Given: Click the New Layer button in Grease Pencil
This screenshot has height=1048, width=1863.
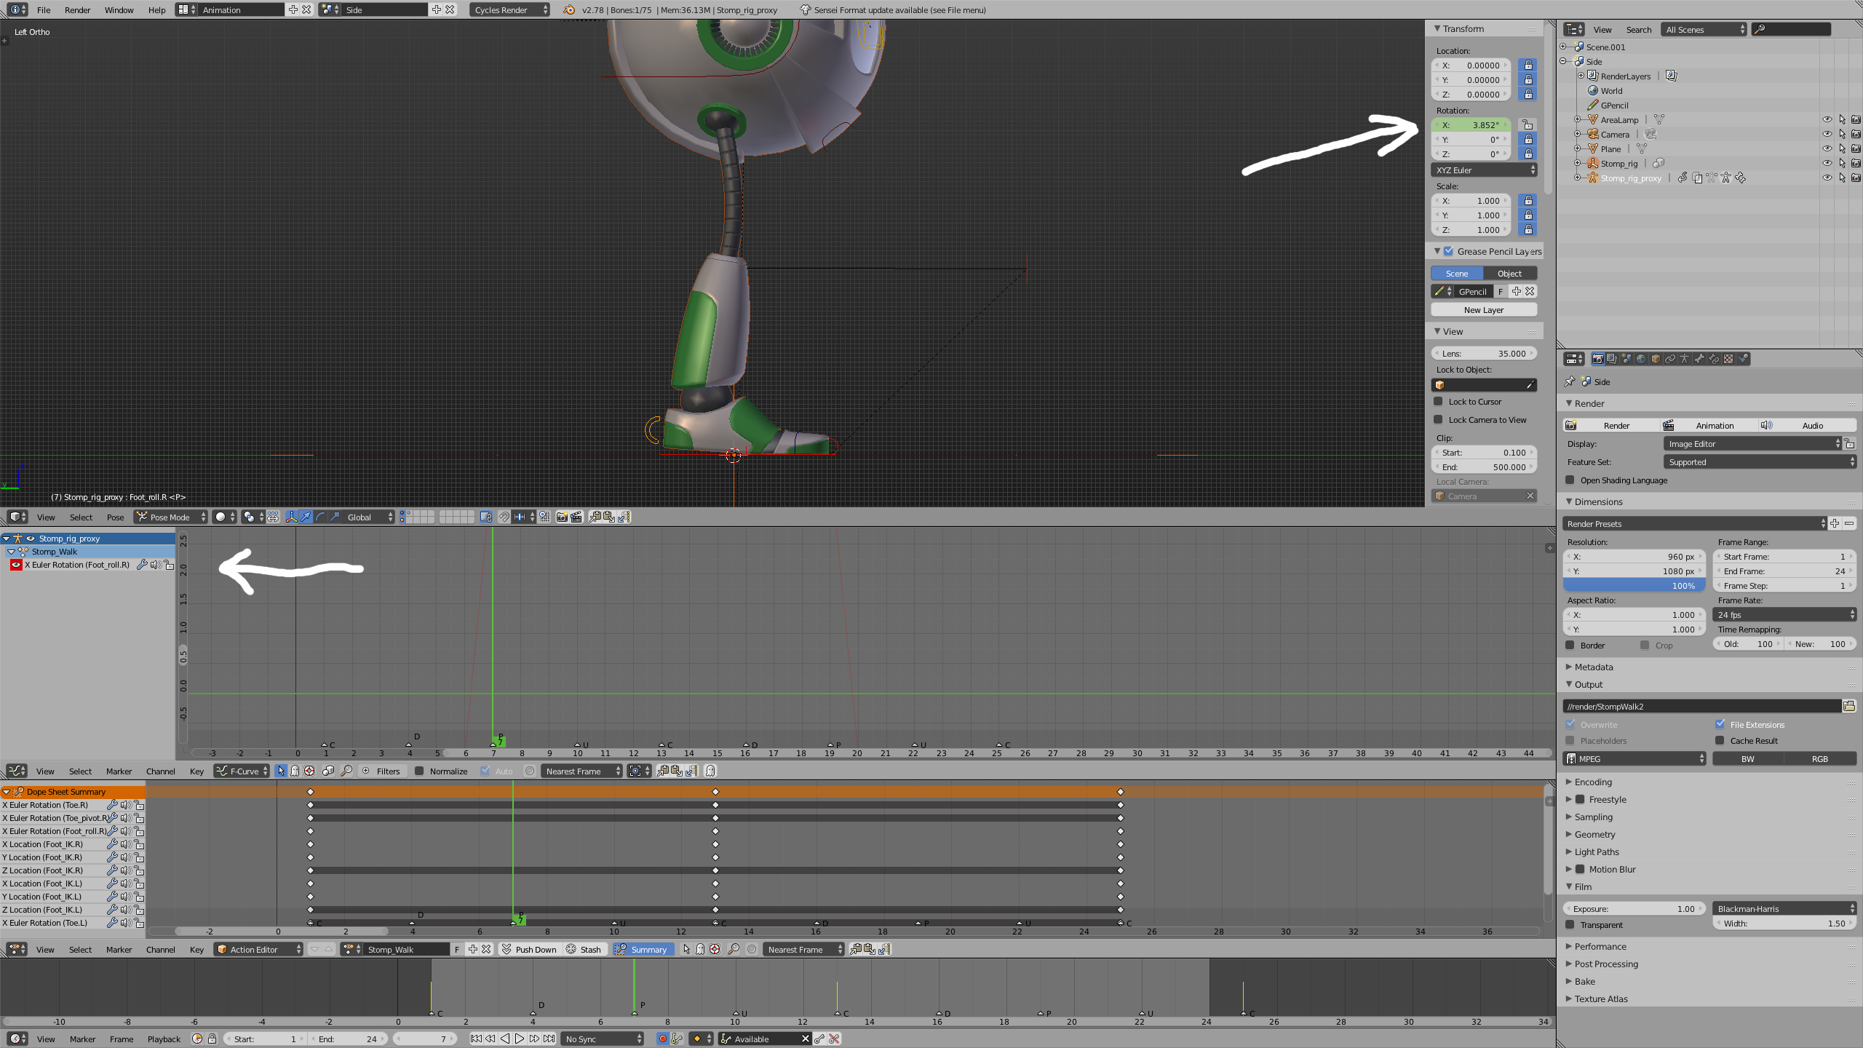Looking at the screenshot, I should point(1484,309).
